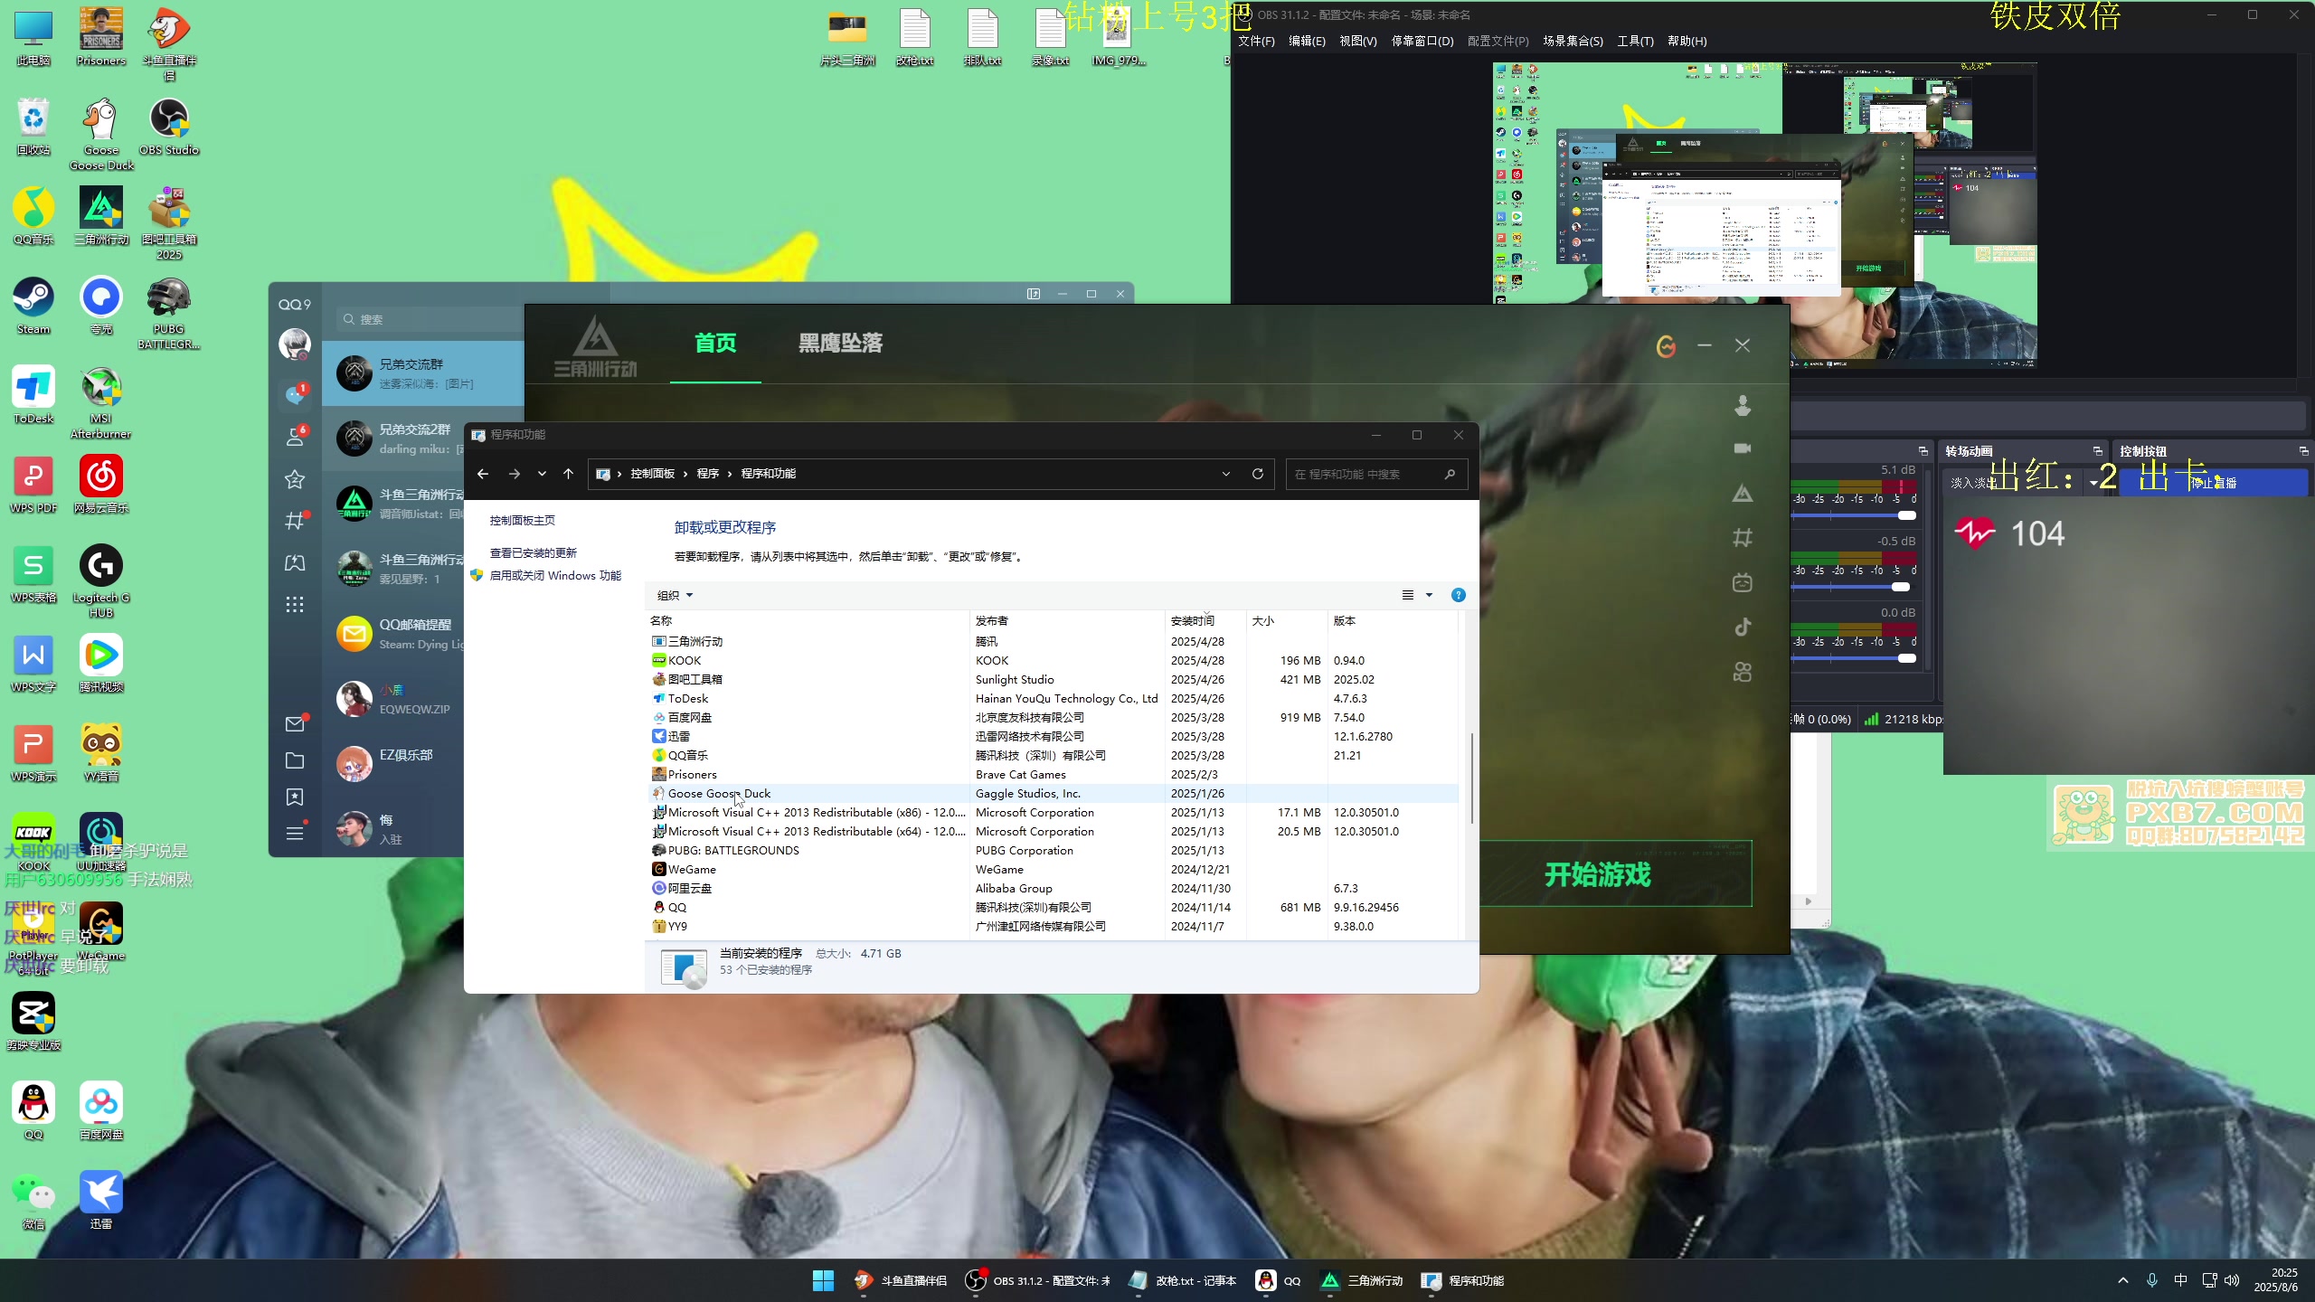Open the OBS 编辑(E) menu
The height and width of the screenshot is (1302, 2315).
tap(1307, 42)
